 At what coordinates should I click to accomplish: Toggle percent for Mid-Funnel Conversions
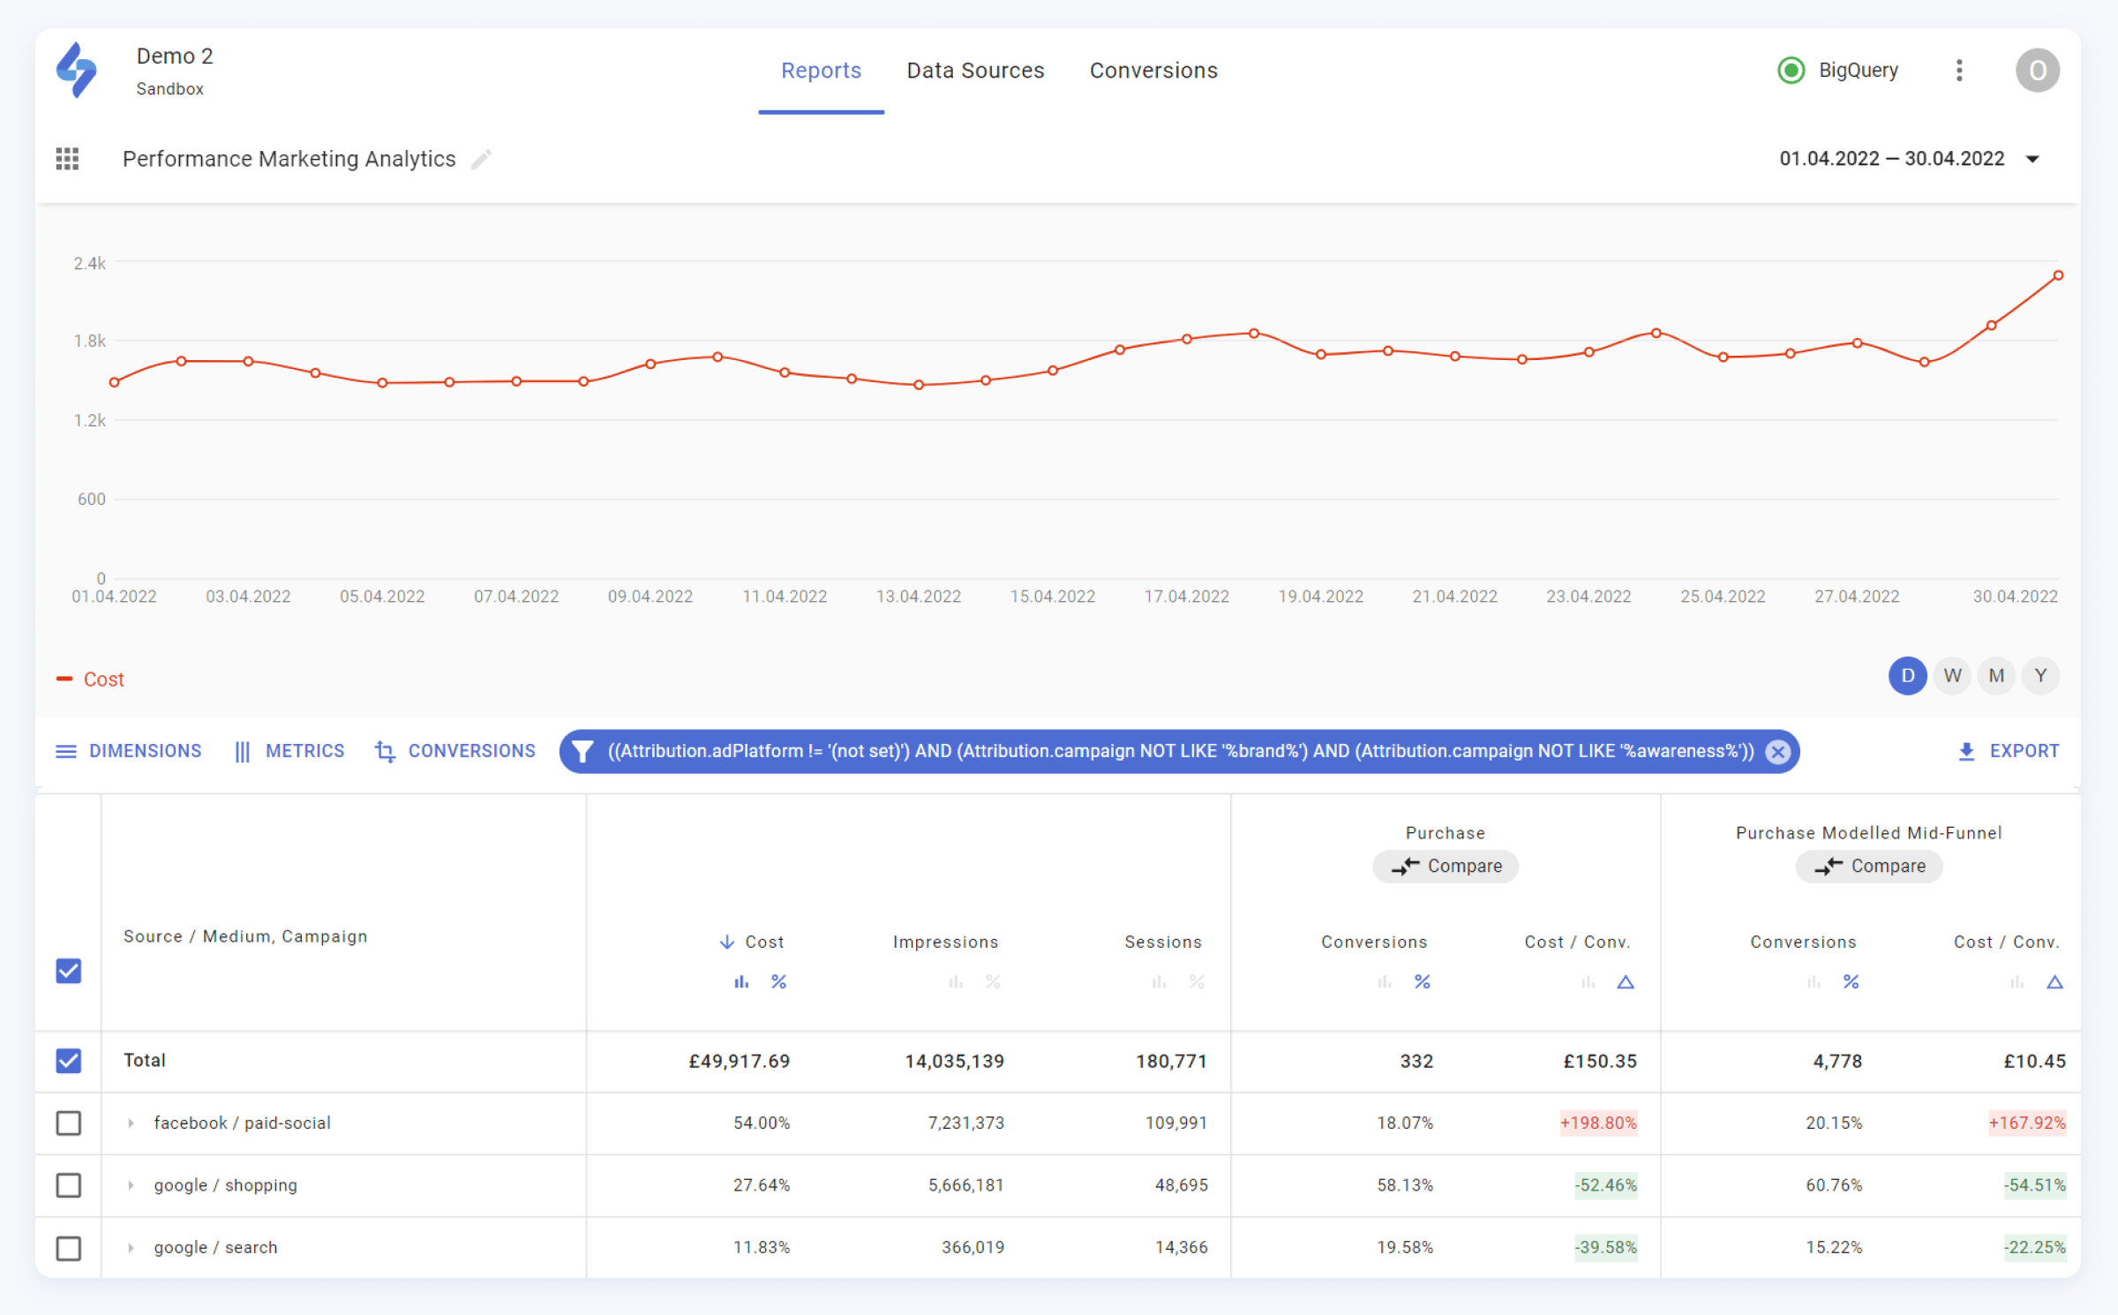tap(1851, 981)
